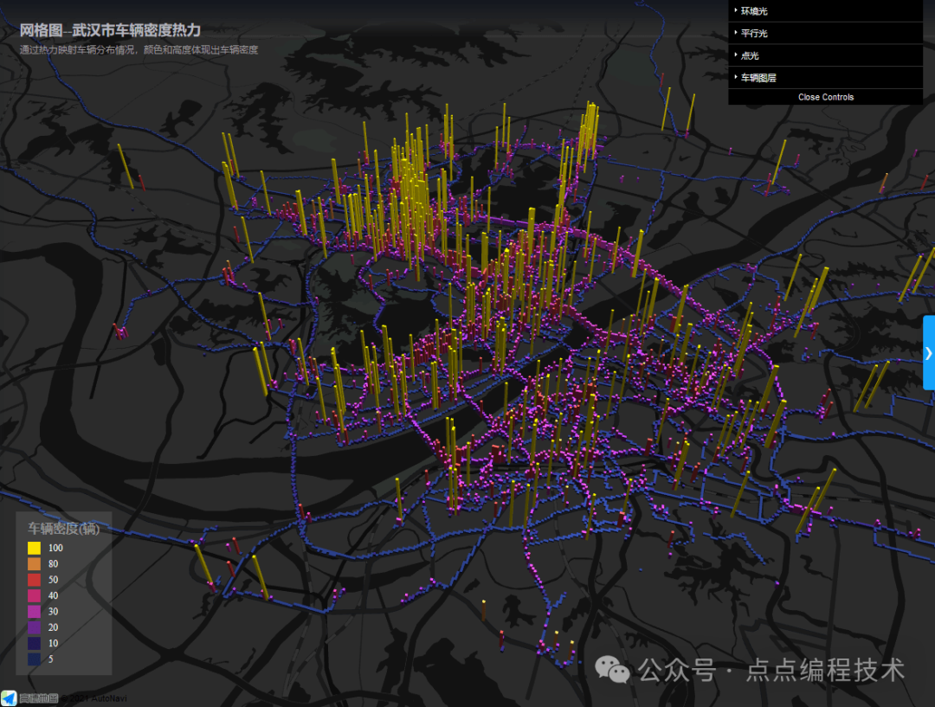This screenshot has height=707, width=935.
Task: Click the red 50 legend swatch
Action: tap(34, 580)
